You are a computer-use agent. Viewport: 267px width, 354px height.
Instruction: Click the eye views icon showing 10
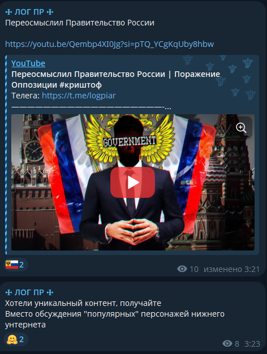point(182,269)
